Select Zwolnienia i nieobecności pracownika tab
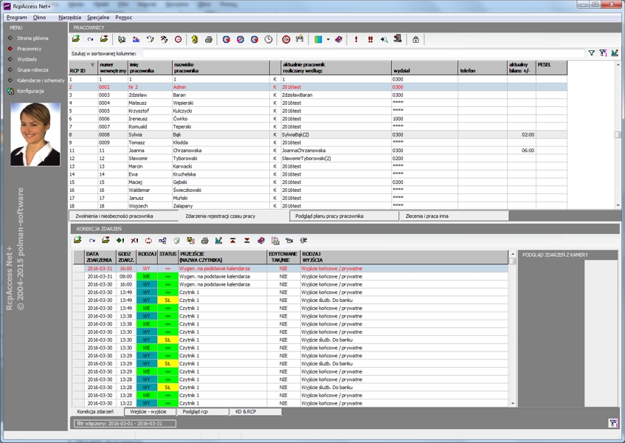The width and height of the screenshot is (625, 443). pyautogui.click(x=114, y=216)
